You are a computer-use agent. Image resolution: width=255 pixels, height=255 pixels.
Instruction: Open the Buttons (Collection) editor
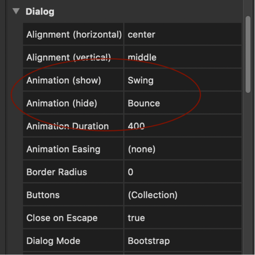coord(183,195)
